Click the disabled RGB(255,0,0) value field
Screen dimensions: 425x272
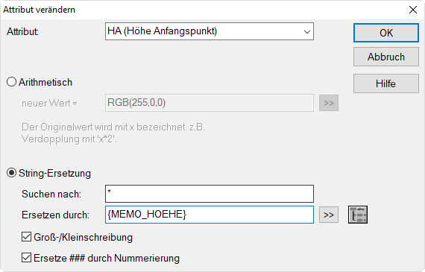(x=210, y=103)
